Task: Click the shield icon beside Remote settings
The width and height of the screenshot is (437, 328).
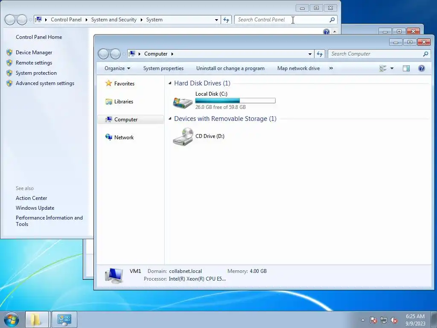Action: click(x=9, y=63)
